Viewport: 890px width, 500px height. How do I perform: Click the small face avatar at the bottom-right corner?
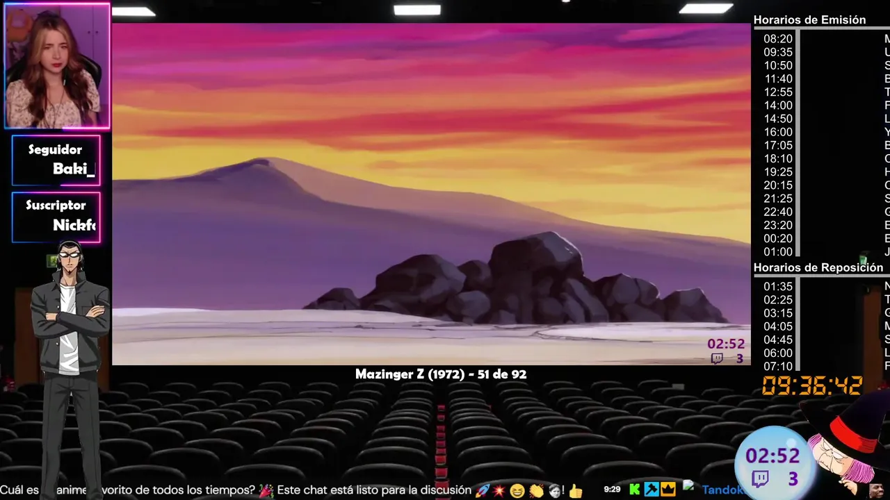pyautogui.click(x=875, y=491)
